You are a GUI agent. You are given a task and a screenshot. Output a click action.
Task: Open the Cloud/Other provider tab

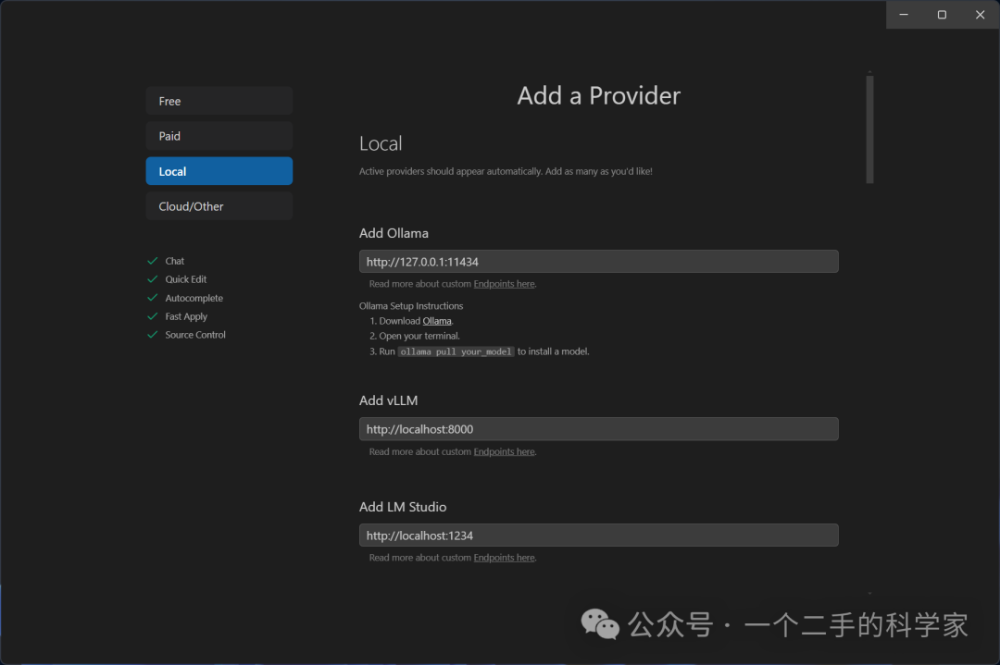coord(219,205)
